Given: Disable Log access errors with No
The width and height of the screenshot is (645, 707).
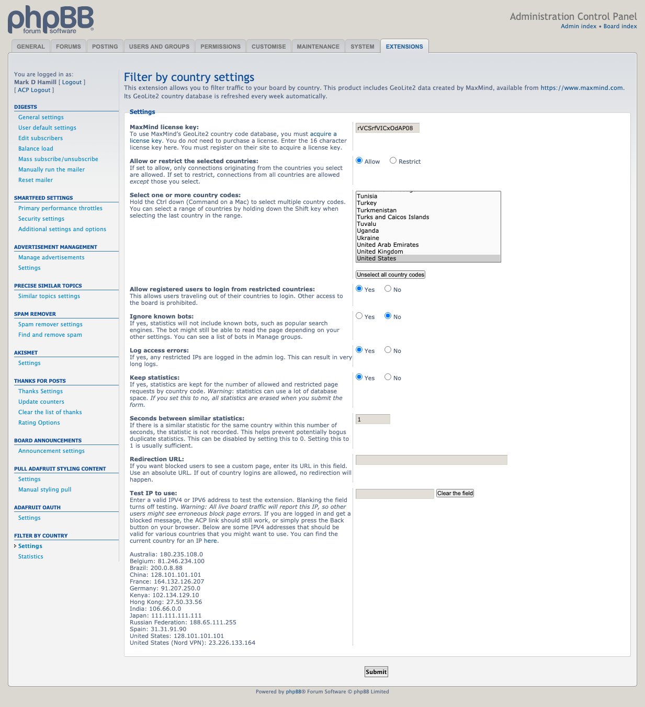Looking at the screenshot, I should pos(388,350).
